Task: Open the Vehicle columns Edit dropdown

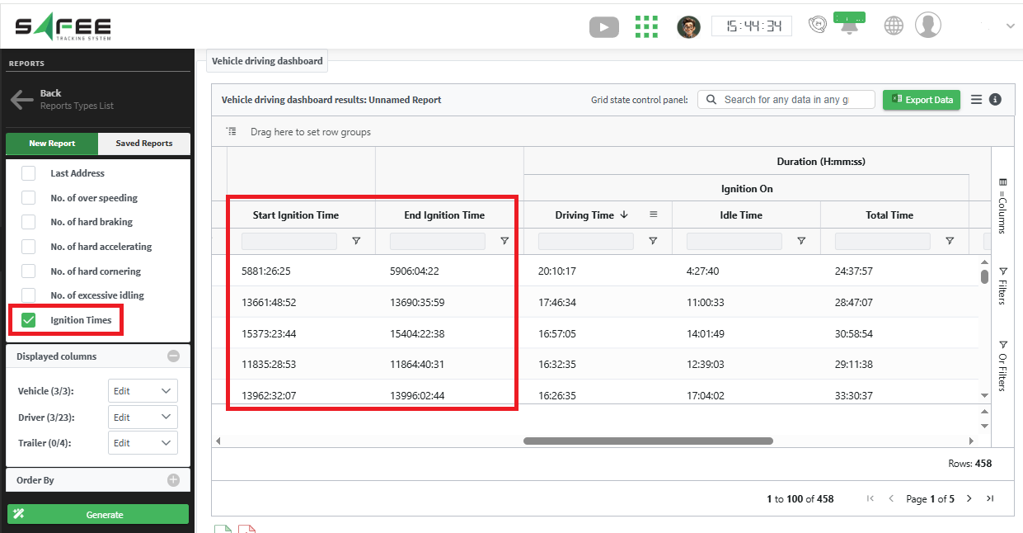Action: pos(143,391)
